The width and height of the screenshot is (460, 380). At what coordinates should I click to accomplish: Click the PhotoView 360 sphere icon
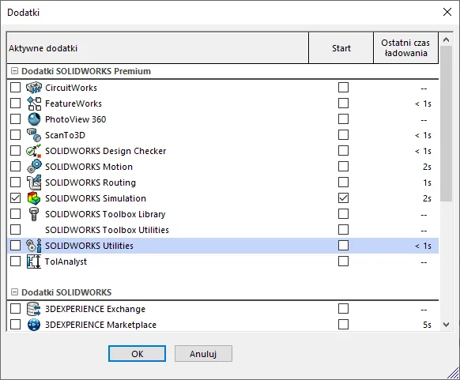34,119
